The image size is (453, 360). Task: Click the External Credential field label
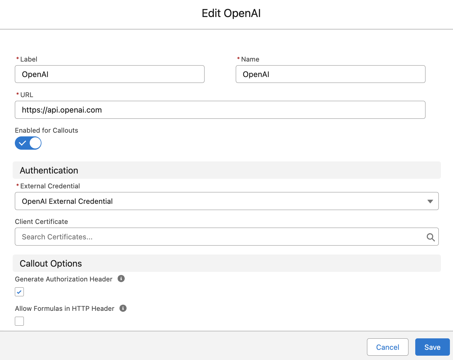(50, 186)
